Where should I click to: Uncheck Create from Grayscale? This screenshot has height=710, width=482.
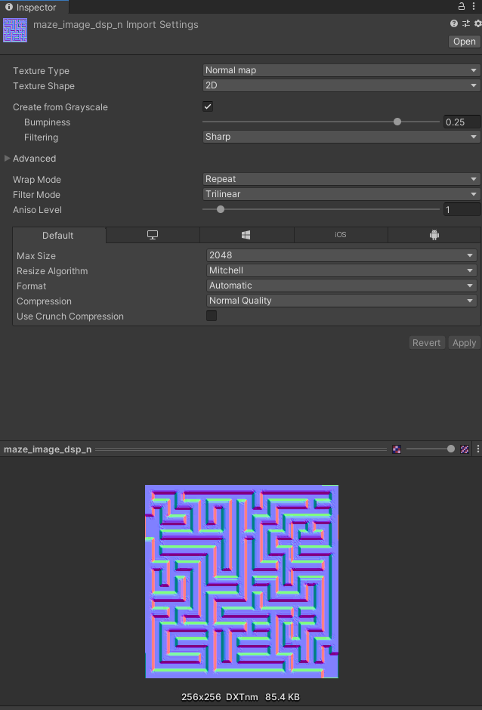point(208,107)
